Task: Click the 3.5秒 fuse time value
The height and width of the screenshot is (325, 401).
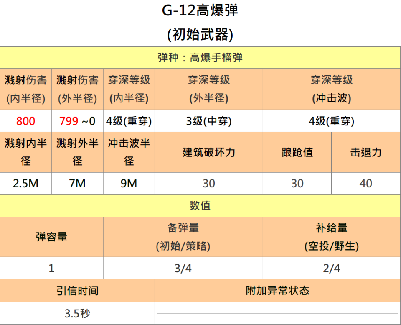Action: pos(77,313)
